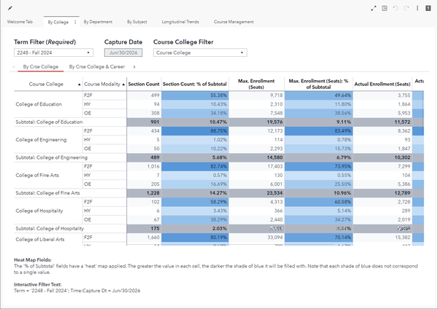This screenshot has height=309, width=438.
Task: Click the Section Count column header
Action: pyautogui.click(x=144, y=84)
